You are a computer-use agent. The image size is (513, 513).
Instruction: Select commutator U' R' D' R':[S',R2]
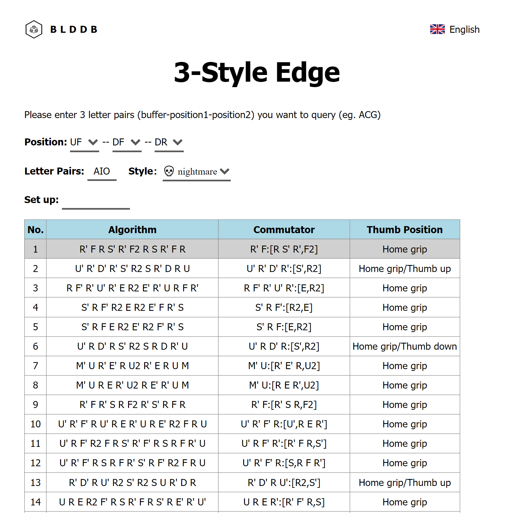[x=284, y=269]
